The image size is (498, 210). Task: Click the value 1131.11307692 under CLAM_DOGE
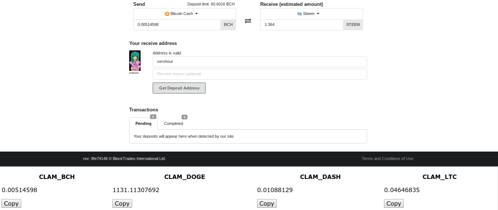click(x=136, y=190)
